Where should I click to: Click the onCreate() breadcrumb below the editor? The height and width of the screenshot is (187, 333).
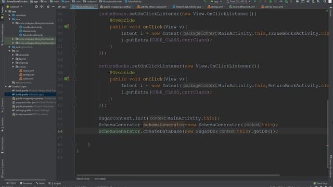tap(100, 179)
